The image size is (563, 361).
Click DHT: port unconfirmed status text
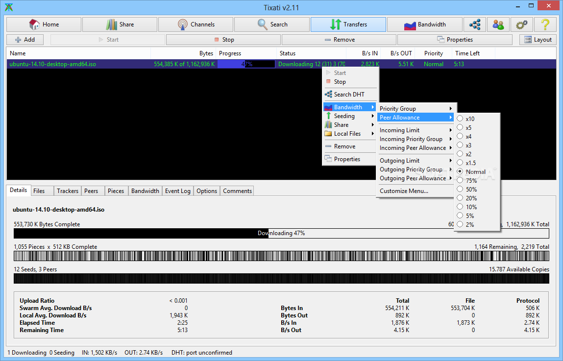coord(202,352)
